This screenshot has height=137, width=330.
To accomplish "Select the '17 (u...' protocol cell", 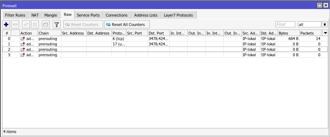I will pyautogui.click(x=119, y=44).
